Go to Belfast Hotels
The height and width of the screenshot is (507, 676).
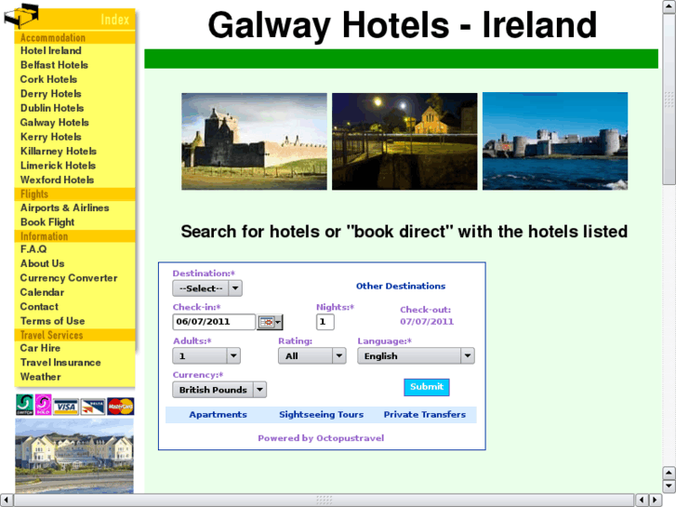[54, 65]
